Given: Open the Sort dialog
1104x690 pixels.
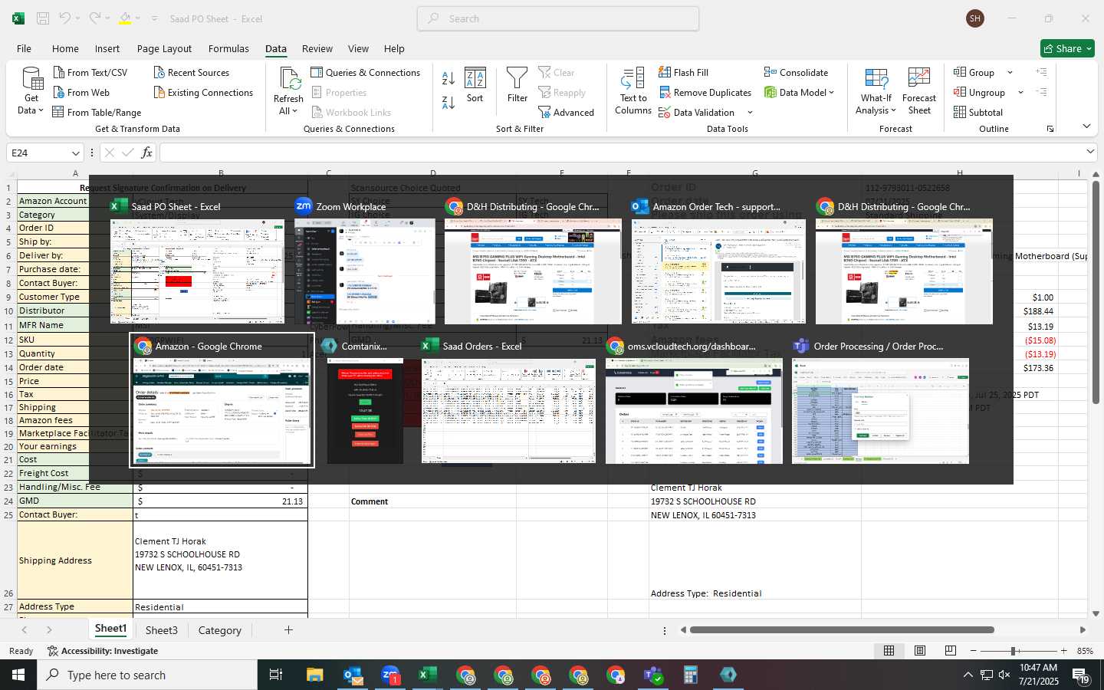Looking at the screenshot, I should (x=475, y=85).
